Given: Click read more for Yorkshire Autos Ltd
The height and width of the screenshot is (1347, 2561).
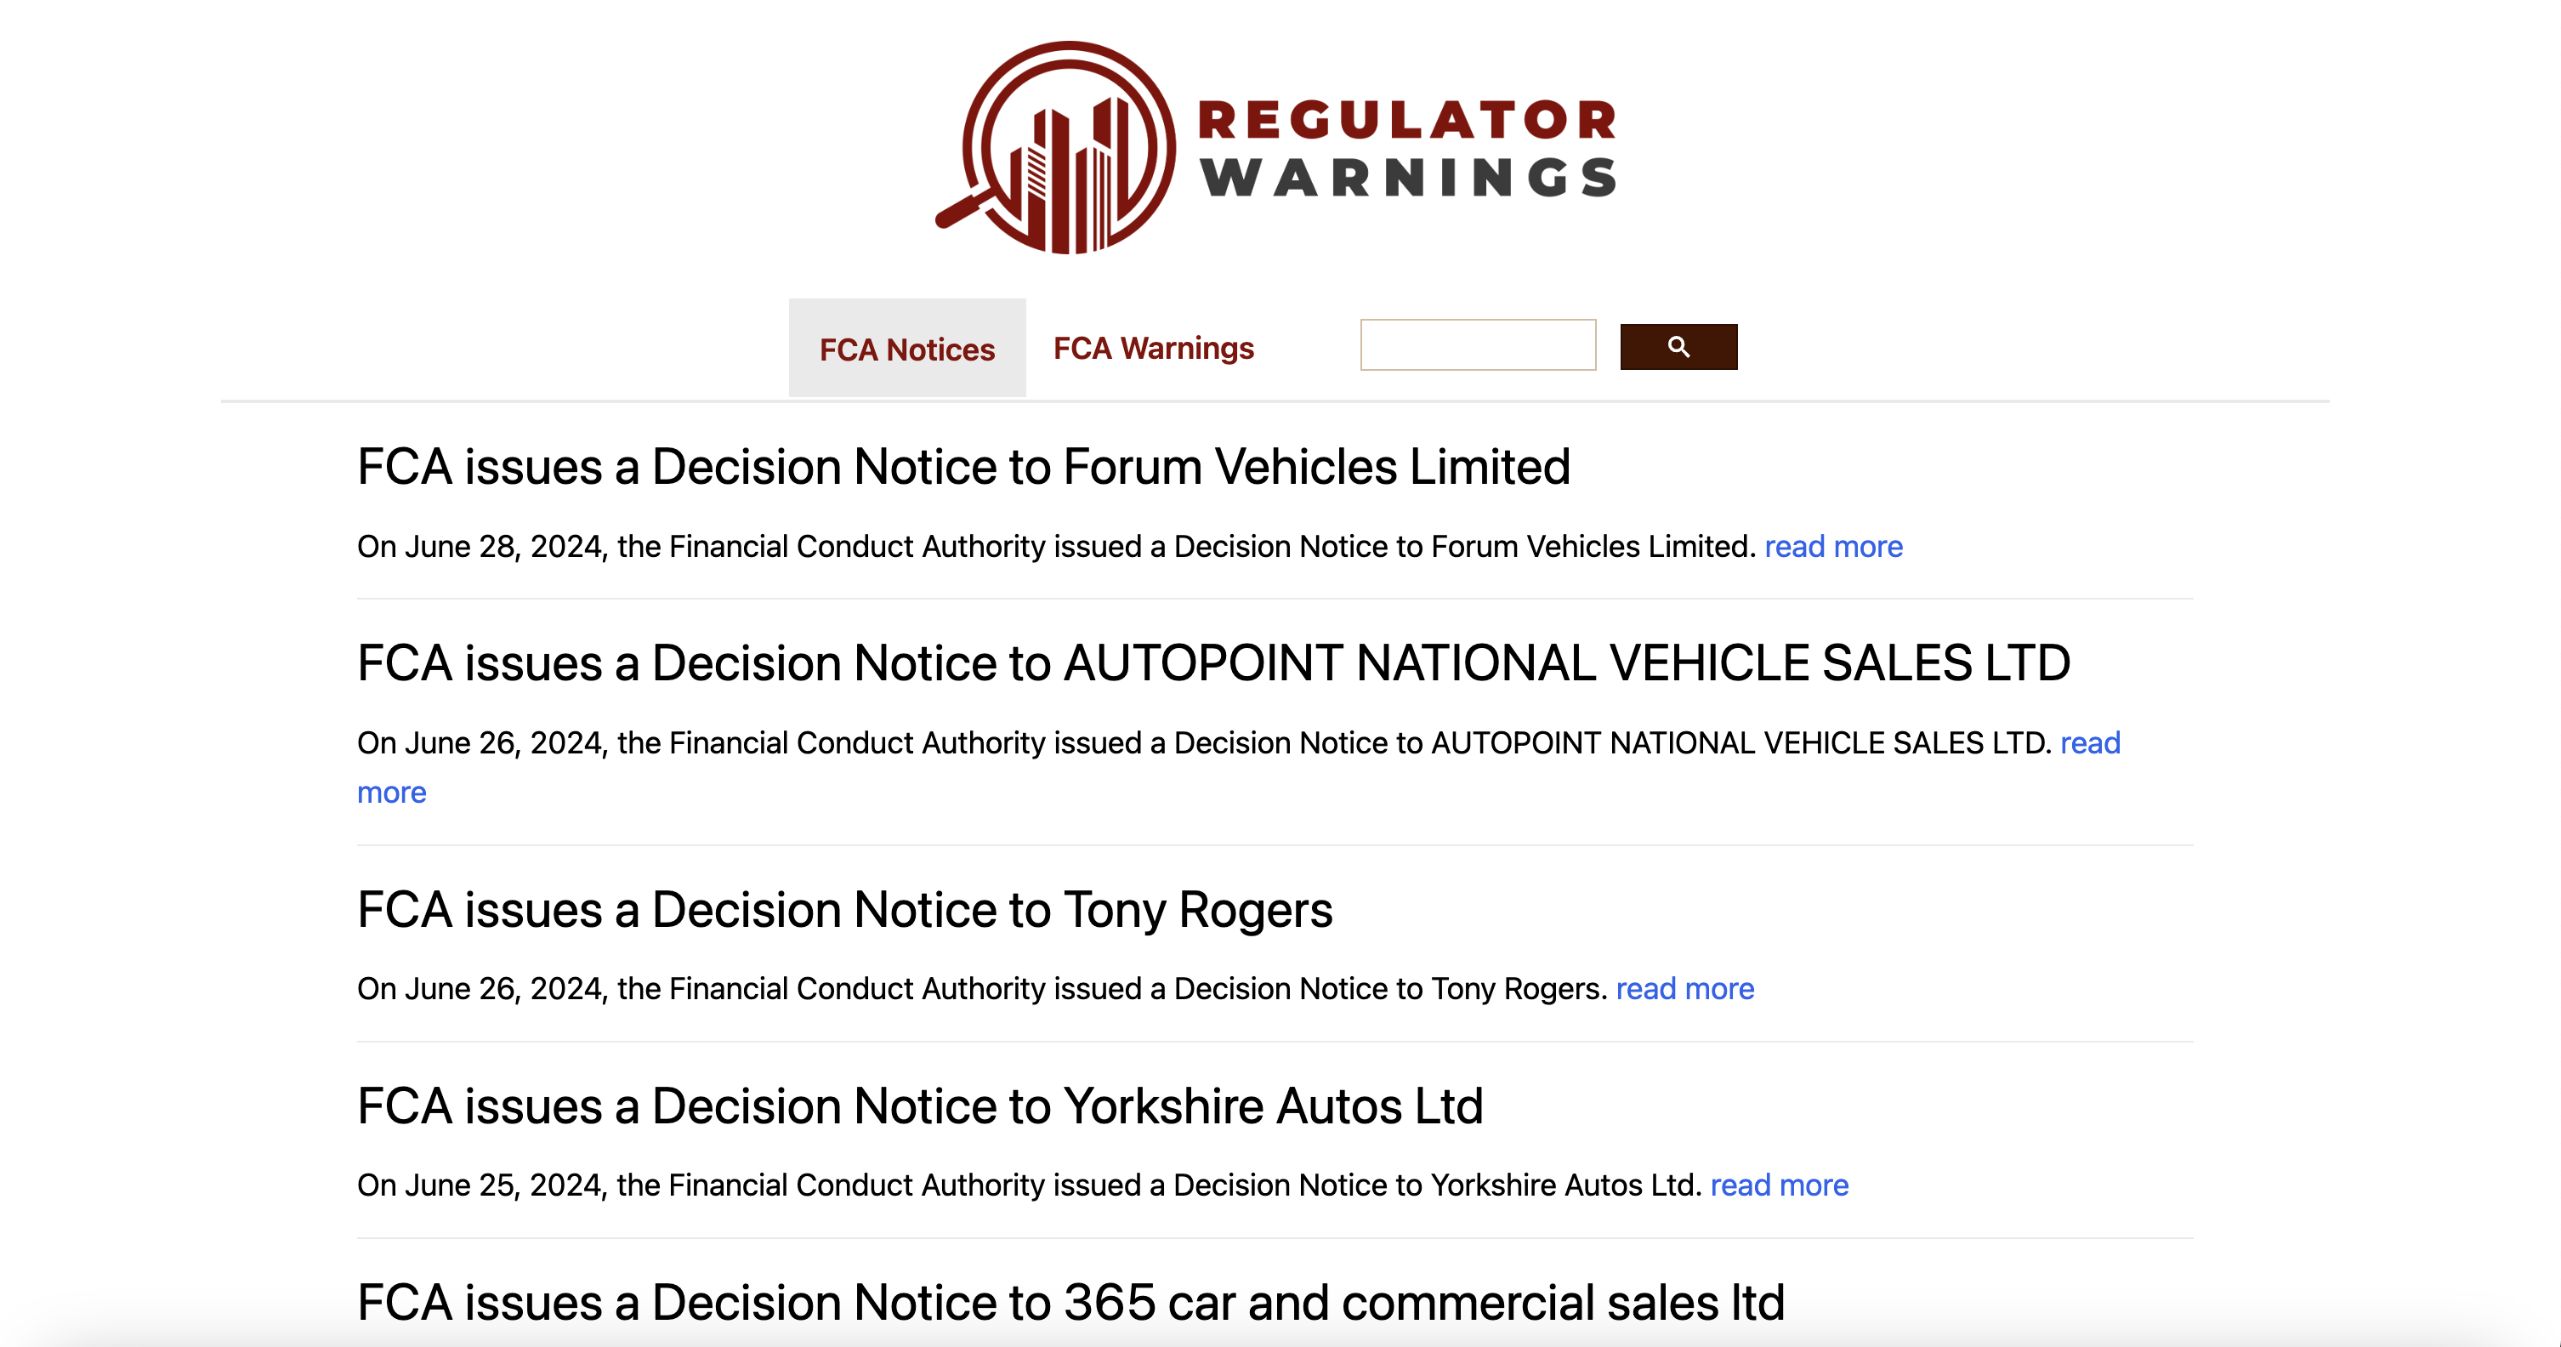Looking at the screenshot, I should [1779, 1184].
